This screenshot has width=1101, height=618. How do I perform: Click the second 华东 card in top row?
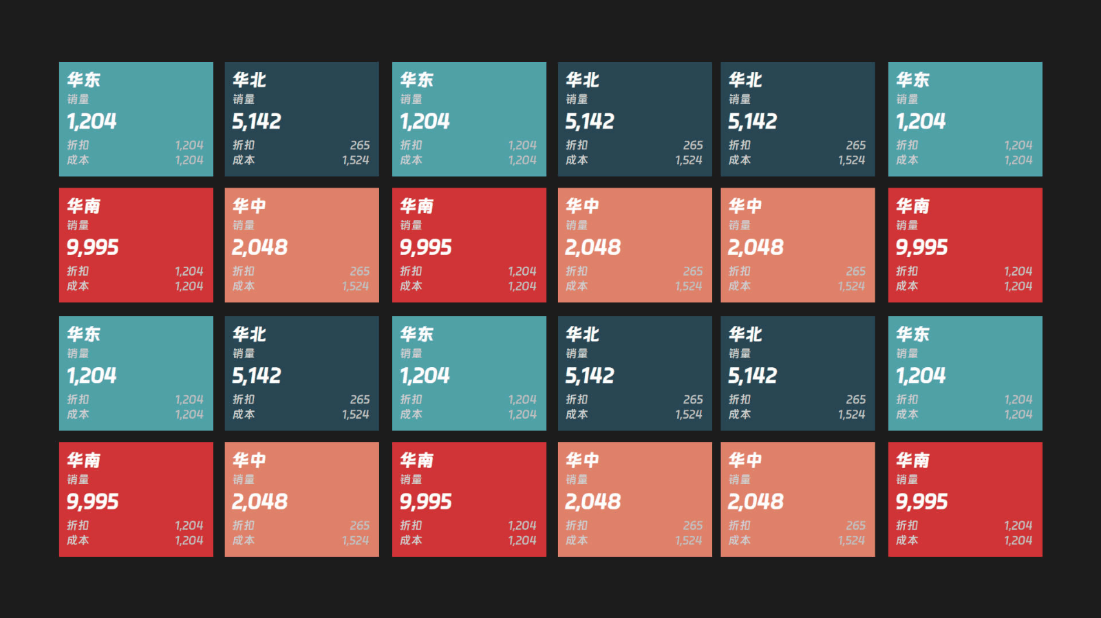pyautogui.click(x=469, y=119)
